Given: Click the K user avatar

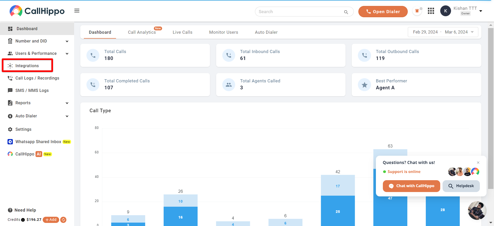Looking at the screenshot, I should [x=446, y=11].
